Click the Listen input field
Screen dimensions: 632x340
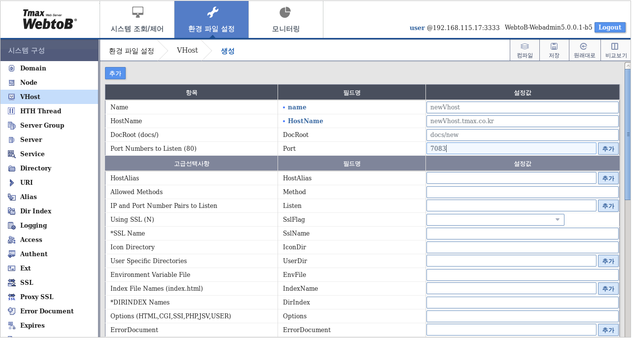(511, 205)
